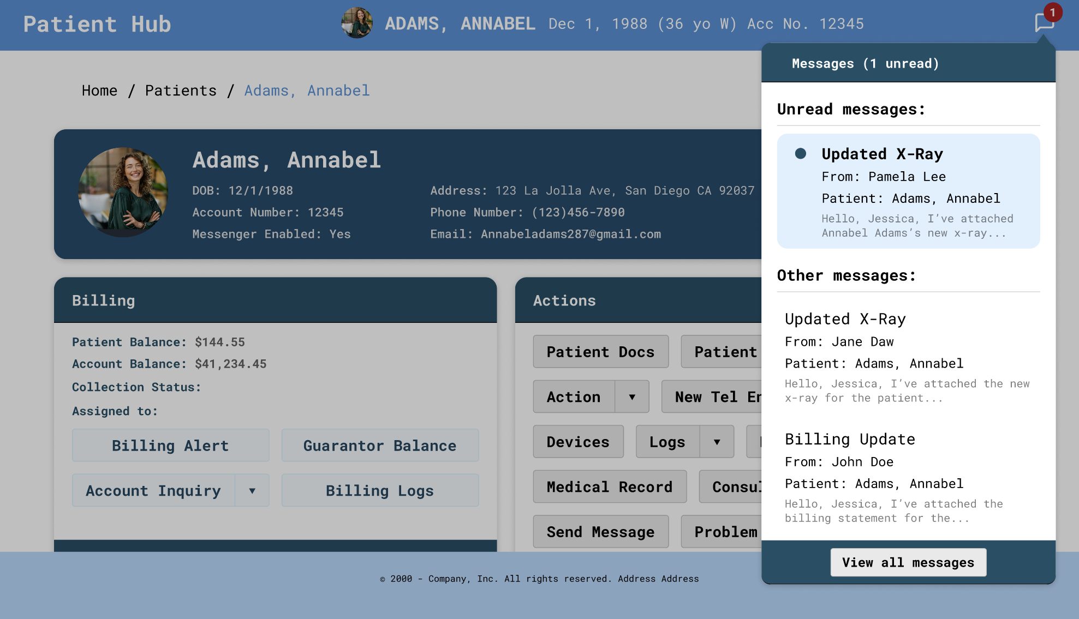The height and width of the screenshot is (619, 1079).
Task: Expand the Account Inquiry dropdown arrow
Action: pos(252,490)
